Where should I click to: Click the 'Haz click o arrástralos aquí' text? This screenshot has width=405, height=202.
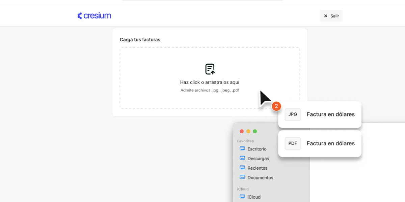(210, 82)
